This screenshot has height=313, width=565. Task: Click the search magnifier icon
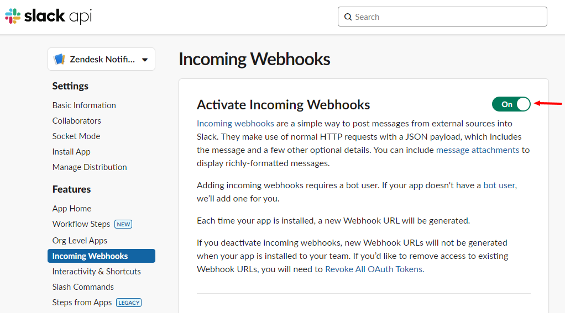pos(348,17)
